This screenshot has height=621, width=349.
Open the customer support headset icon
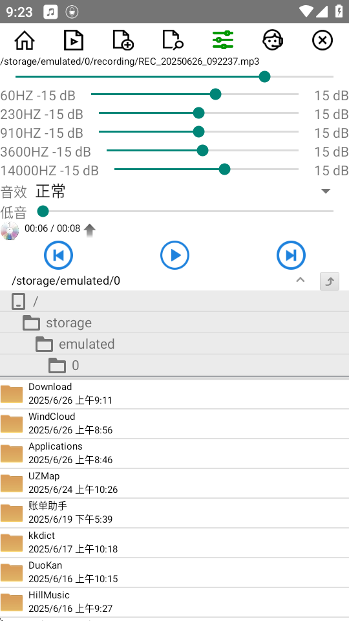pyautogui.click(x=273, y=40)
